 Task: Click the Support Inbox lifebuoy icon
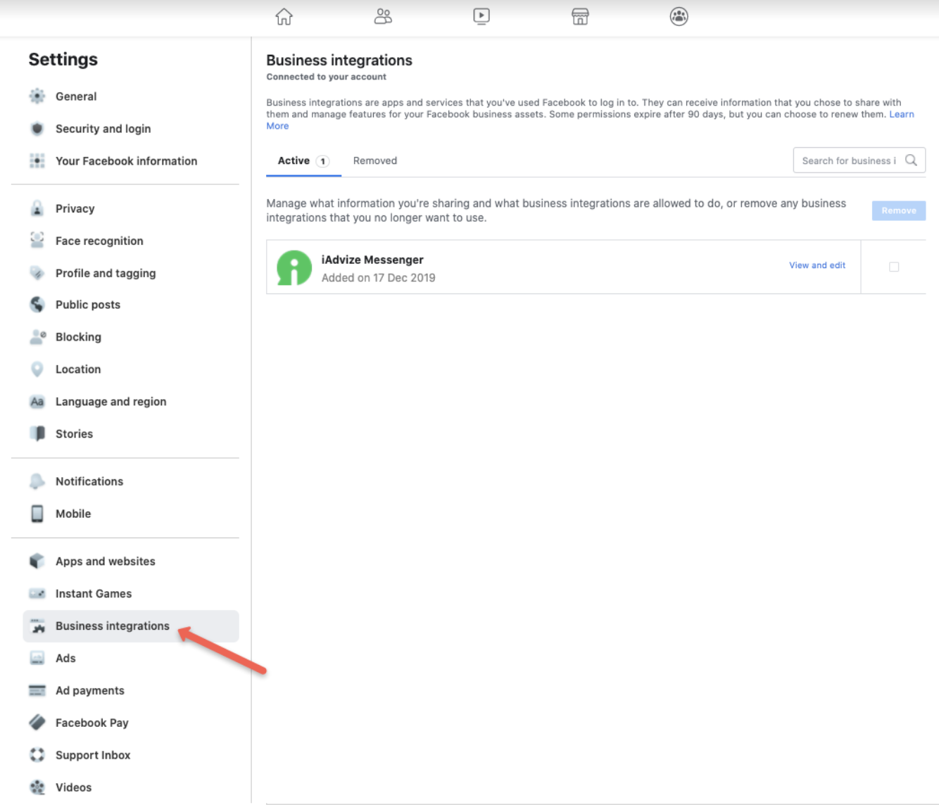37,755
